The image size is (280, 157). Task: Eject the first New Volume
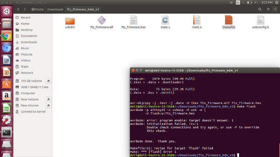pos(48,99)
